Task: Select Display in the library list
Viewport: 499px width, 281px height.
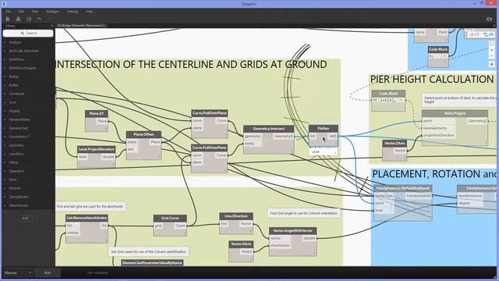Action: pos(14,111)
